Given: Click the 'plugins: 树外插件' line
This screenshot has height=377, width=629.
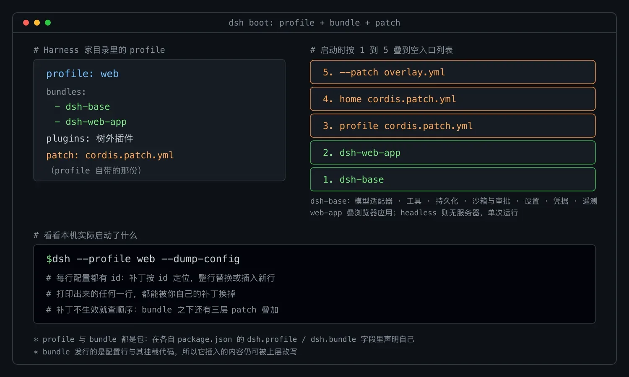Looking at the screenshot, I should [x=90, y=139].
